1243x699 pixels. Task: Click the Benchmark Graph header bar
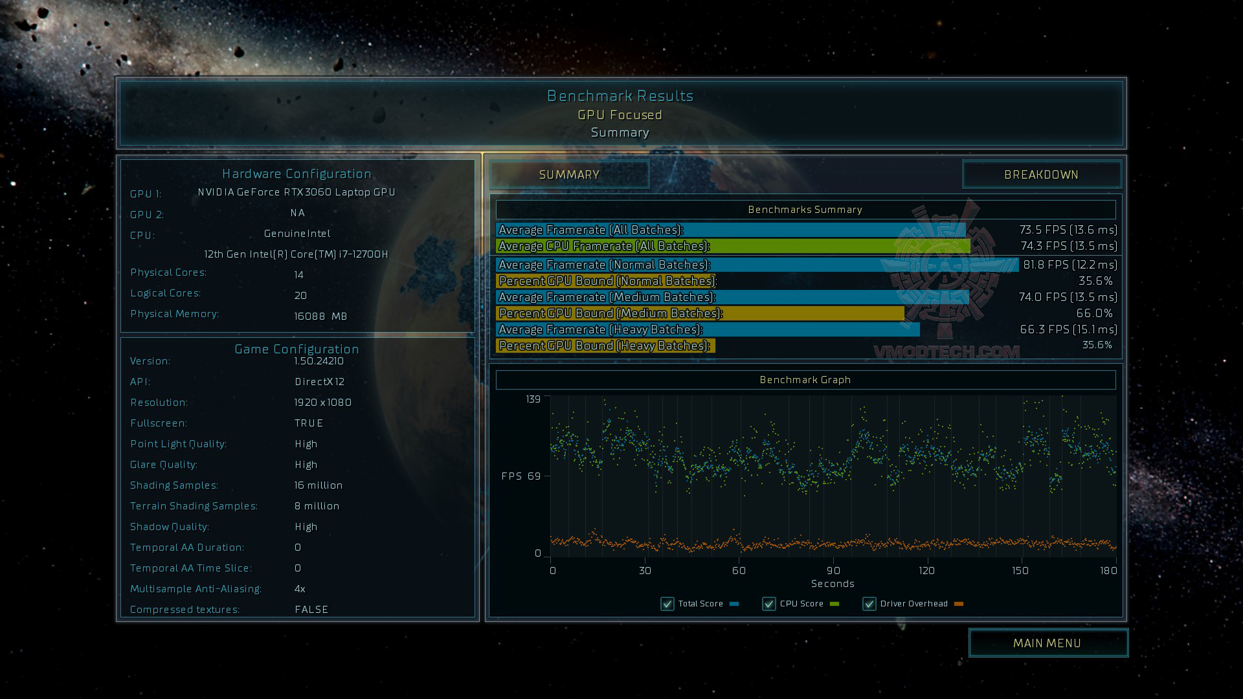805,380
